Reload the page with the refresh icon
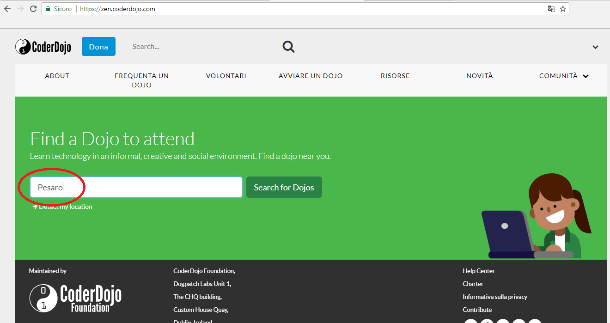This screenshot has height=323, width=610. pos(33,9)
